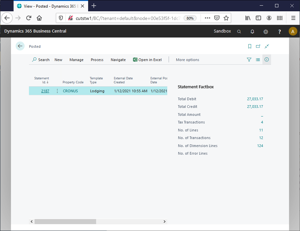Click the Template Type column header

[x=96, y=80]
